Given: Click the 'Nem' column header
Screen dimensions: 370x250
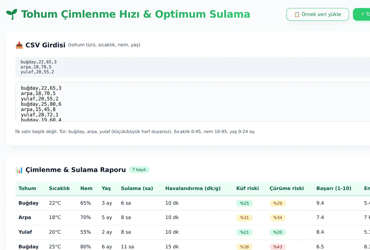Looking at the screenshot, I should 86,188.
